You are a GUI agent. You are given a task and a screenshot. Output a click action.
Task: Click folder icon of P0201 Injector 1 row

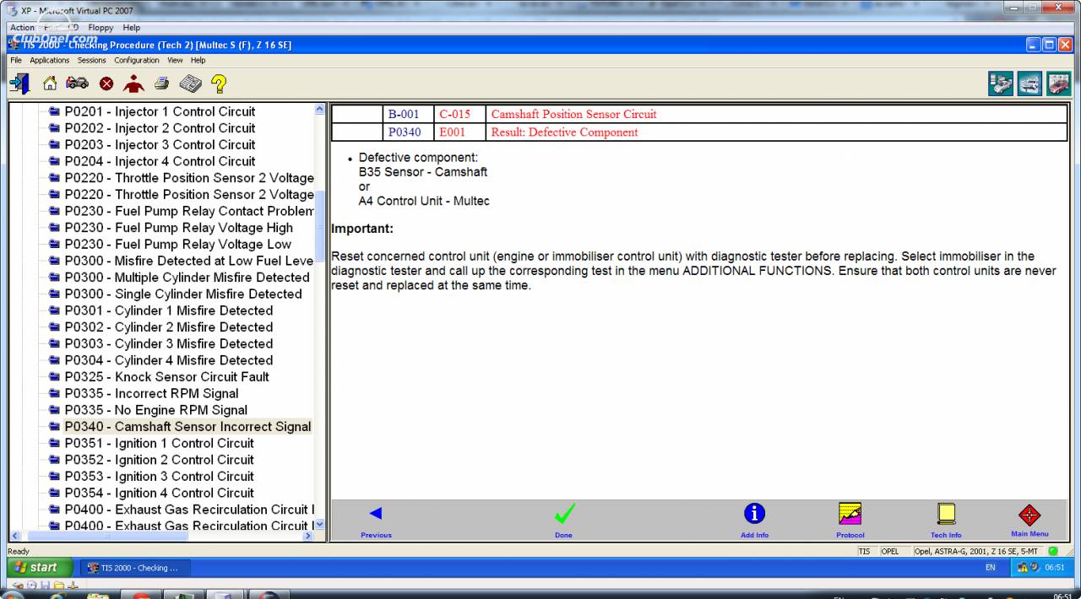click(x=55, y=111)
